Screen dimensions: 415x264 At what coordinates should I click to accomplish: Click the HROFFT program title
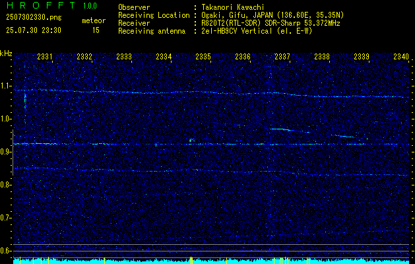pos(40,5)
